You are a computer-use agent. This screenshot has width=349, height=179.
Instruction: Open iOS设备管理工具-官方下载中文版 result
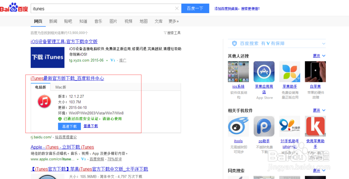pyautogui.click(x=64, y=41)
